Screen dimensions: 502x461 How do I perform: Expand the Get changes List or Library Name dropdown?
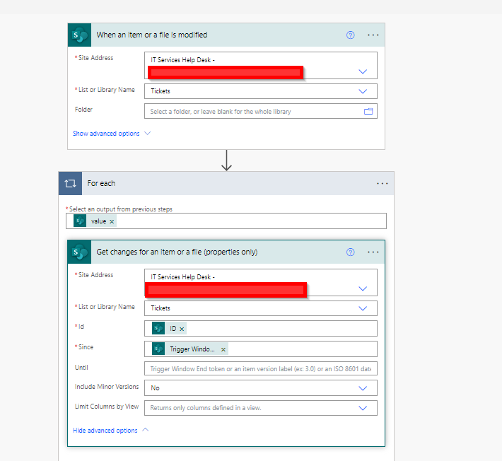(x=363, y=308)
